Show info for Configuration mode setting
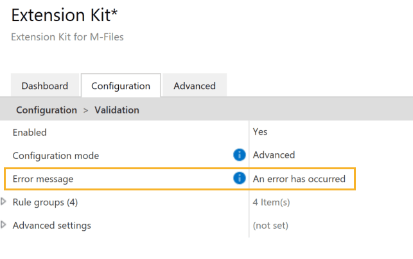The width and height of the screenshot is (413, 259). click(240, 155)
